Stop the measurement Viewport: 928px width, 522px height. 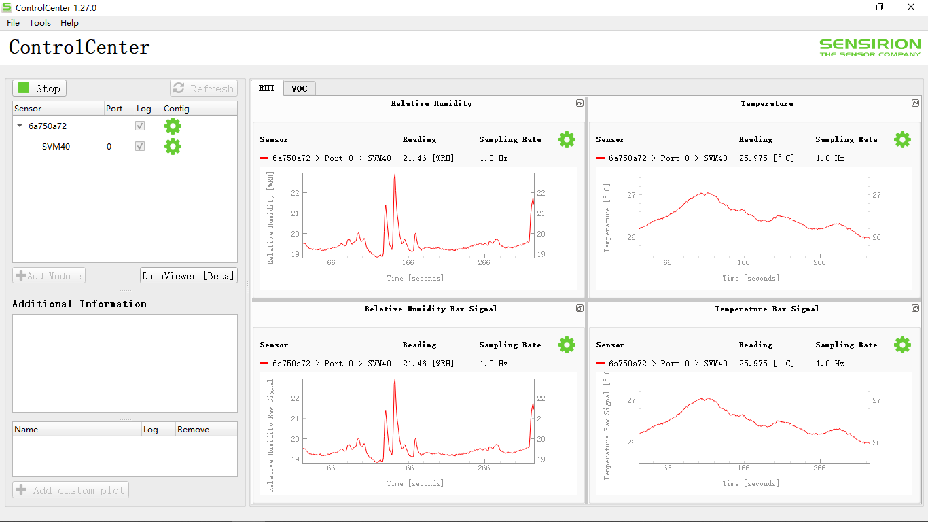pos(39,88)
